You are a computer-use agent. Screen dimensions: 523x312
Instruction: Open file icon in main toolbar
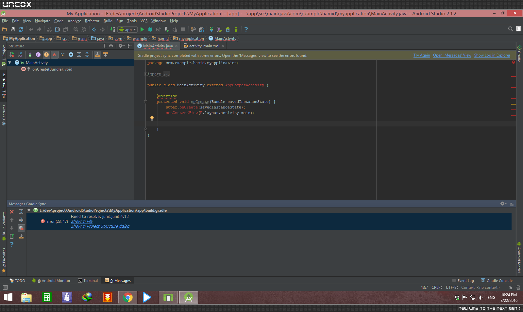[5, 29]
